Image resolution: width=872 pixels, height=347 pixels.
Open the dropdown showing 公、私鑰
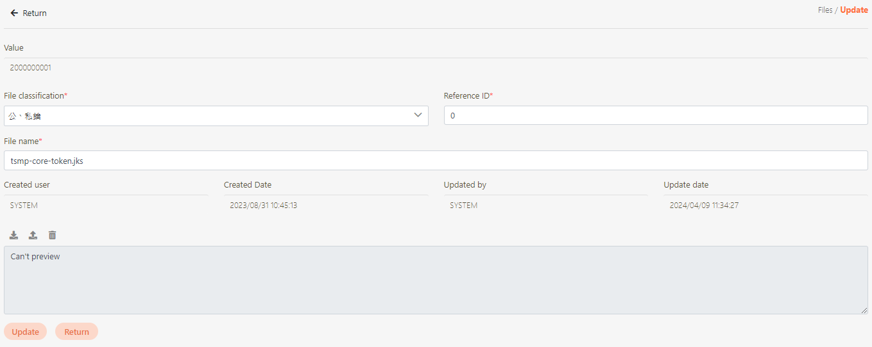[x=216, y=116]
